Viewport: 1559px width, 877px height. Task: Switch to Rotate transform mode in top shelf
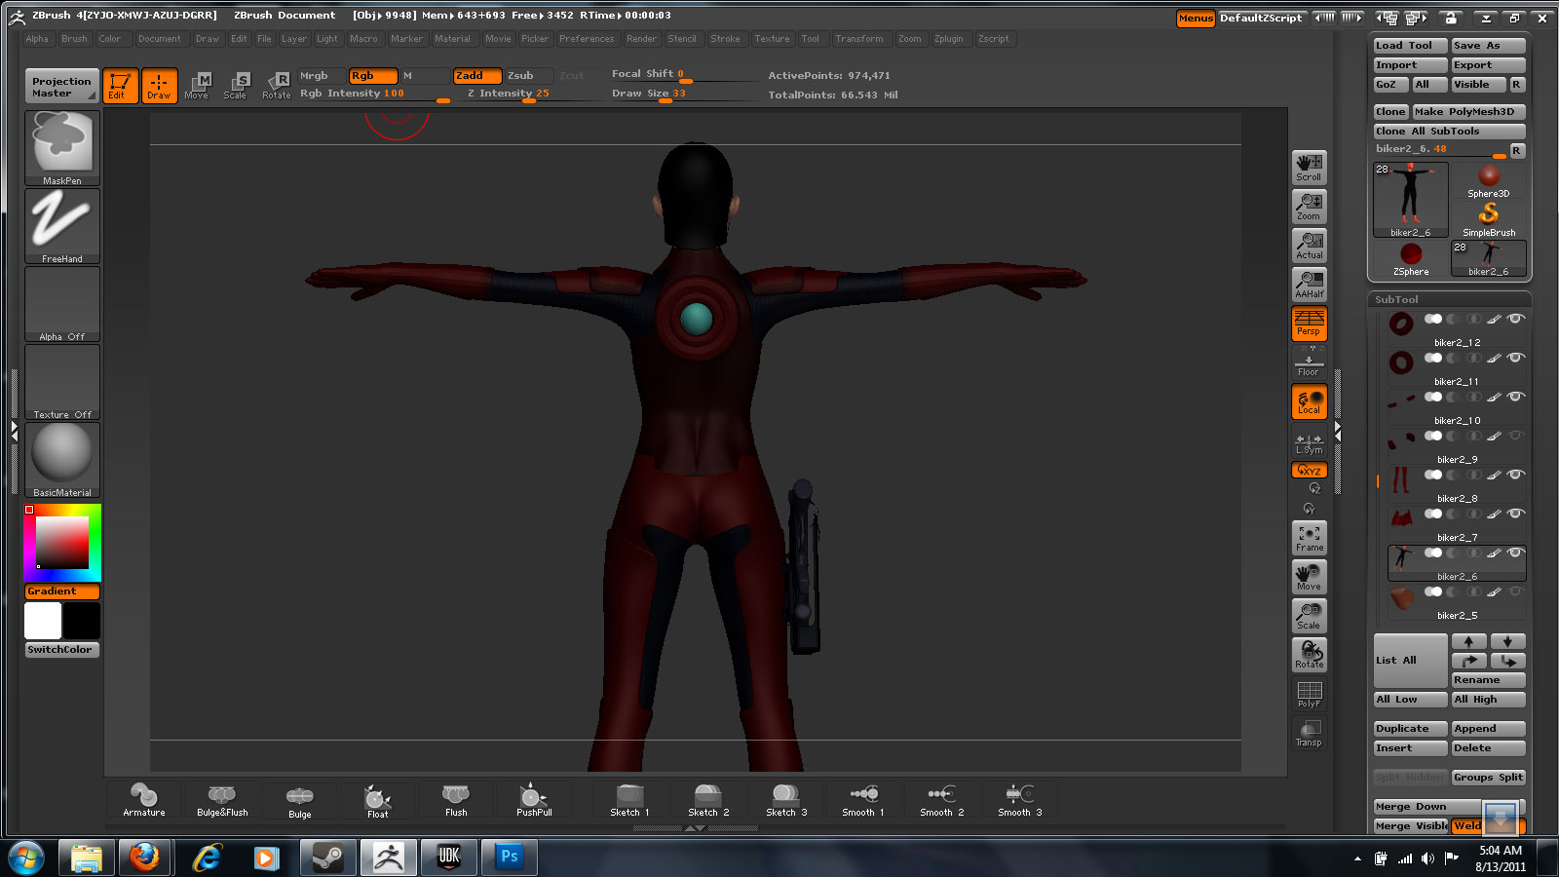coord(276,86)
